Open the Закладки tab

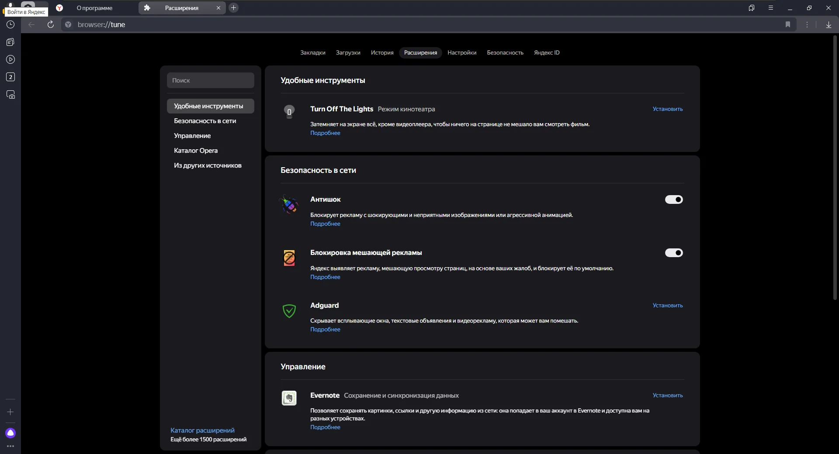click(x=312, y=53)
